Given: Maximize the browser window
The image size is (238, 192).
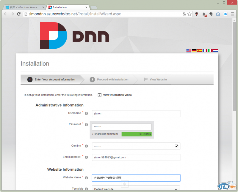Looking at the screenshot, I should [224, 2].
